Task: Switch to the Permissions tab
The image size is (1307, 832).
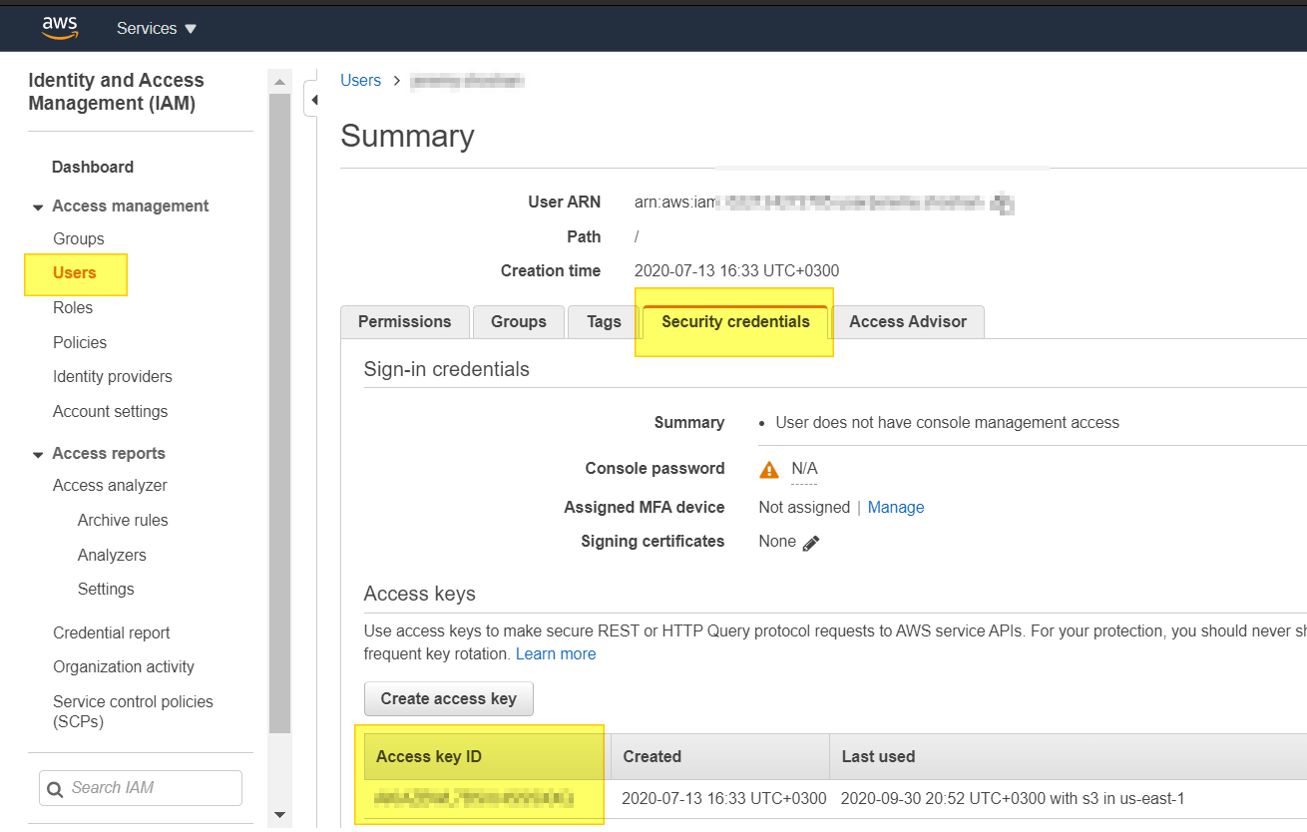Action: [404, 321]
